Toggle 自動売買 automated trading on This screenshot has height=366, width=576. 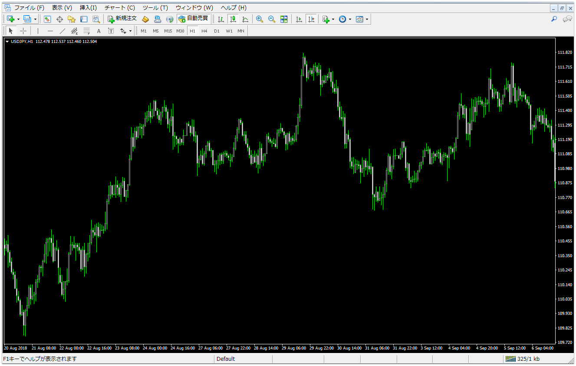(194, 19)
